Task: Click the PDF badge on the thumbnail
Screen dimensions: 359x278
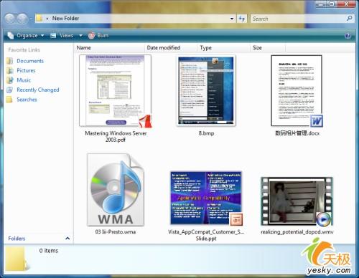Action: [145, 121]
